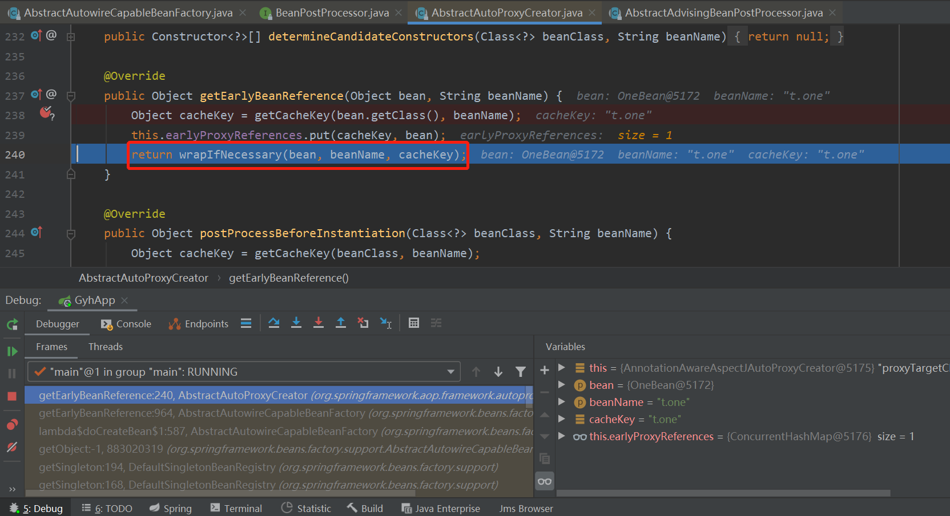The width and height of the screenshot is (950, 516).
Task: Expand the 'cacheKey' variable node
Action: (x=562, y=419)
